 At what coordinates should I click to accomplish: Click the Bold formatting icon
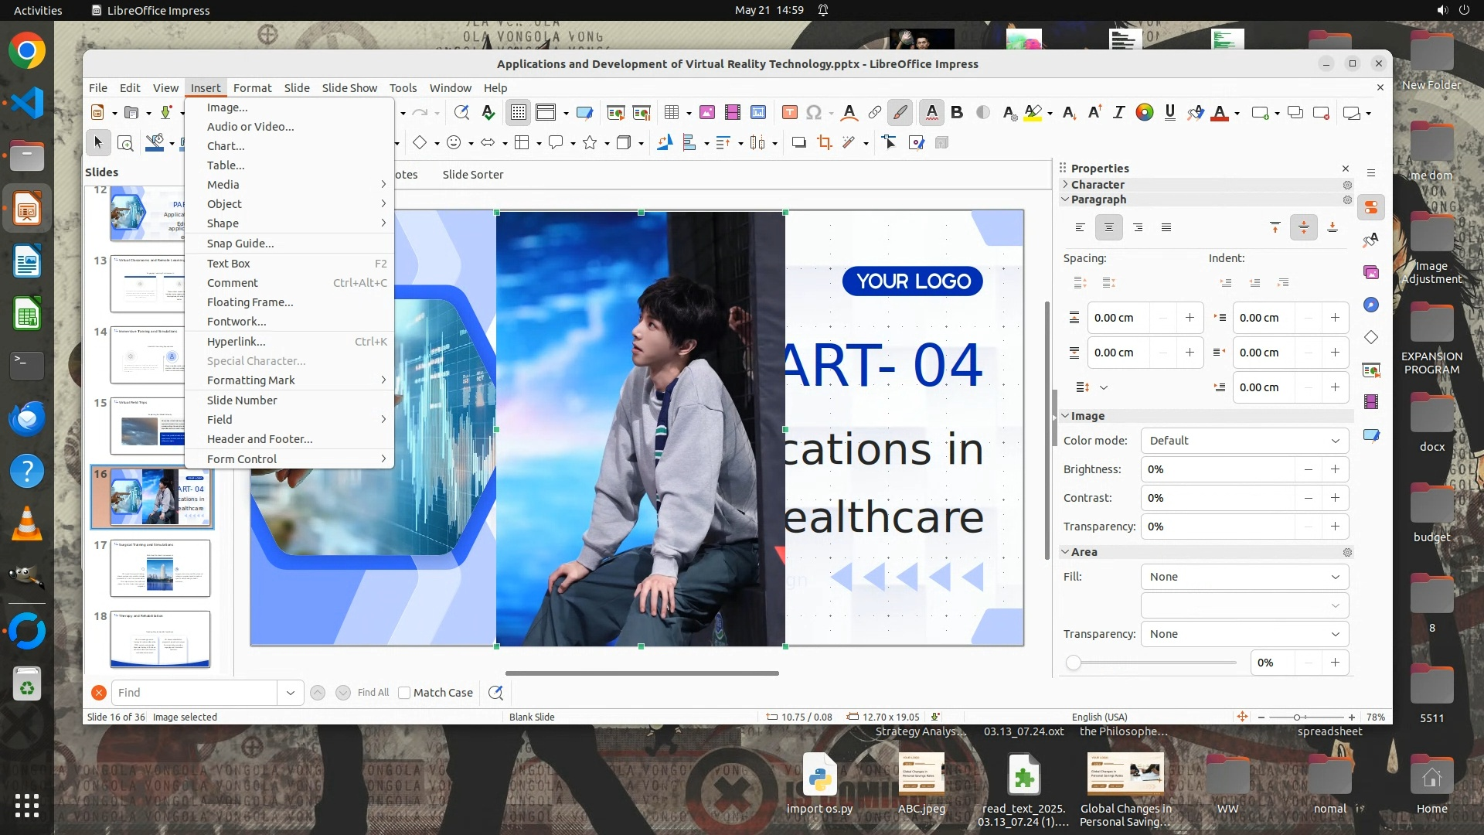(957, 113)
